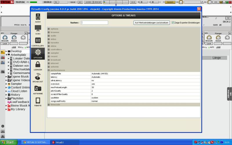Open the AUFNAHME recording page
The width and height of the screenshot is (232, 145).
tap(38, 90)
